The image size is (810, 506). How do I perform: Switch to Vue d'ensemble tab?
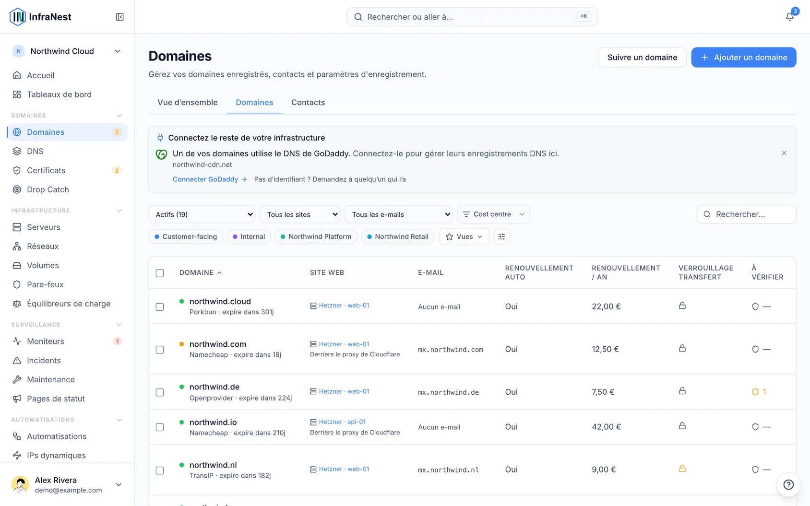pos(188,102)
